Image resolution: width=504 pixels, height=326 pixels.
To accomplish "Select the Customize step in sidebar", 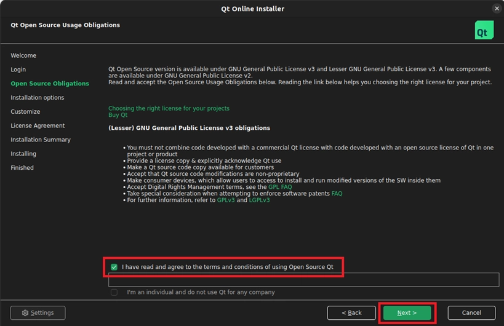I will [x=25, y=111].
